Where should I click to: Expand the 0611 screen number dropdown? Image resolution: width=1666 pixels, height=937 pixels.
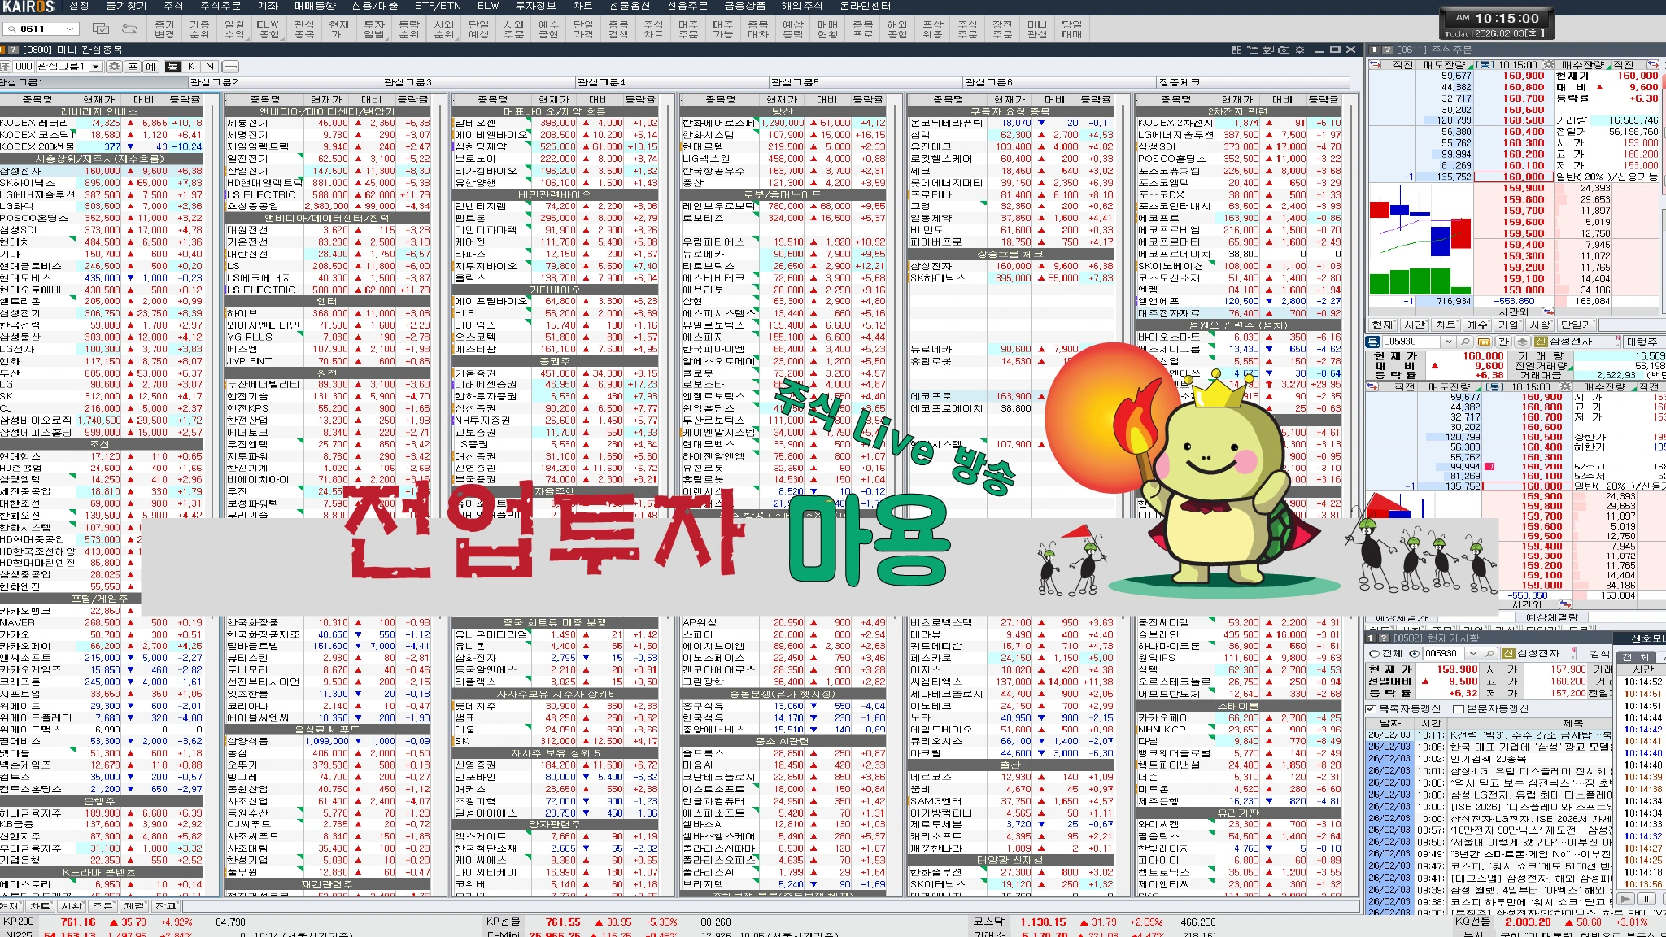coord(69,29)
